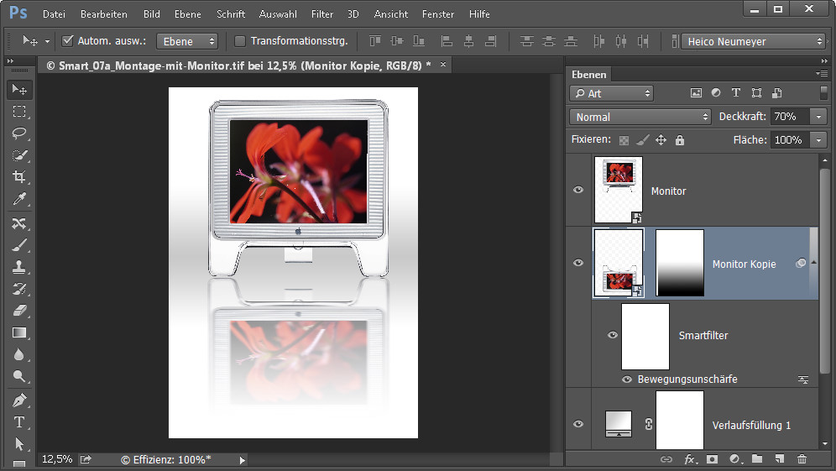The image size is (836, 471).
Task: Close the Smart_07a document tab
Action: point(443,64)
